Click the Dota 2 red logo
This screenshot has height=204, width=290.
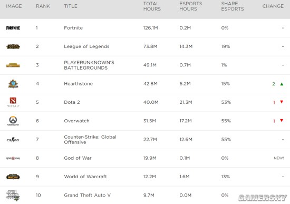tap(13, 101)
